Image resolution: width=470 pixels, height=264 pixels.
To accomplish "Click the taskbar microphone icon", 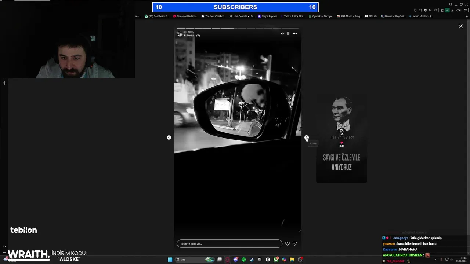I will pyautogui.click(x=441, y=260).
